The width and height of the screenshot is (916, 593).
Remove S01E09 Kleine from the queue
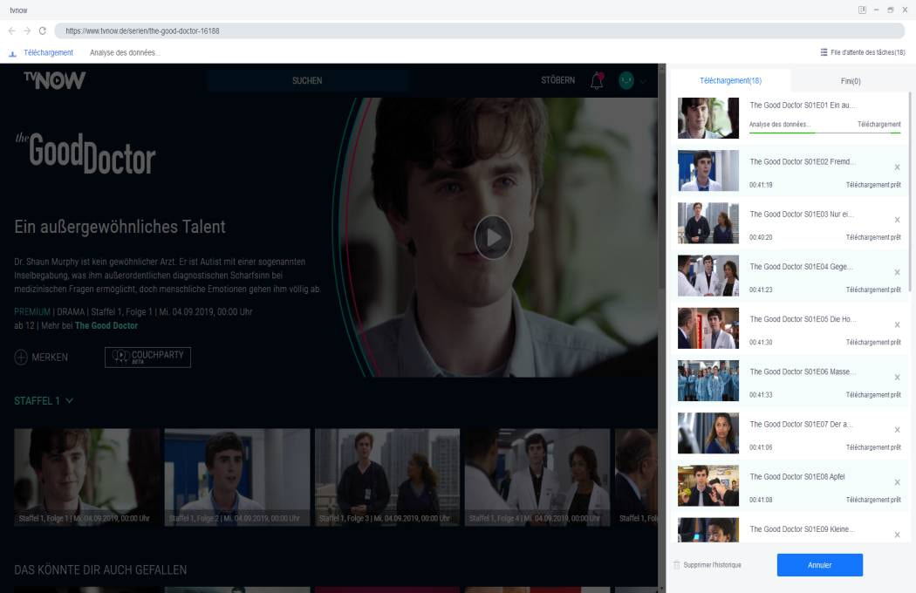[x=898, y=535]
